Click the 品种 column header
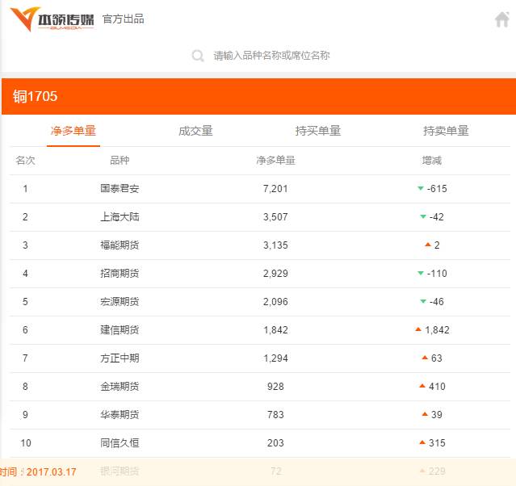 click(x=120, y=161)
